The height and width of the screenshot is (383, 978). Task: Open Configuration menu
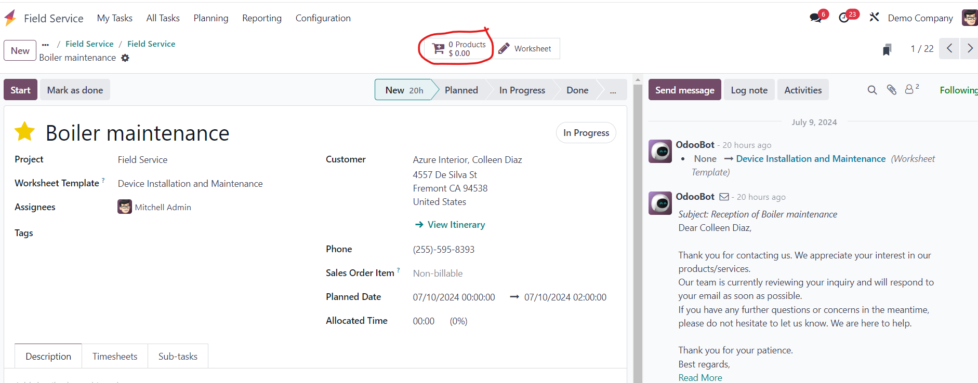tap(323, 18)
